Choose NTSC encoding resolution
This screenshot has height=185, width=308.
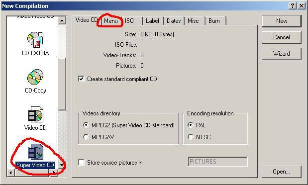(191, 137)
